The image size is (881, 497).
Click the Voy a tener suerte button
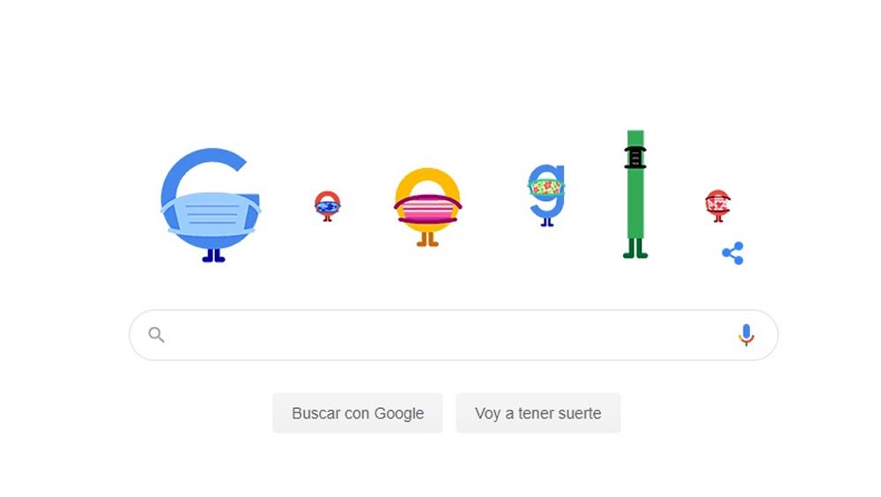click(537, 413)
